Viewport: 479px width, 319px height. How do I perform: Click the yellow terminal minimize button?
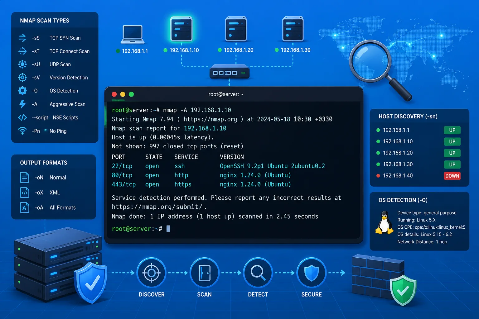pyautogui.click(x=123, y=94)
